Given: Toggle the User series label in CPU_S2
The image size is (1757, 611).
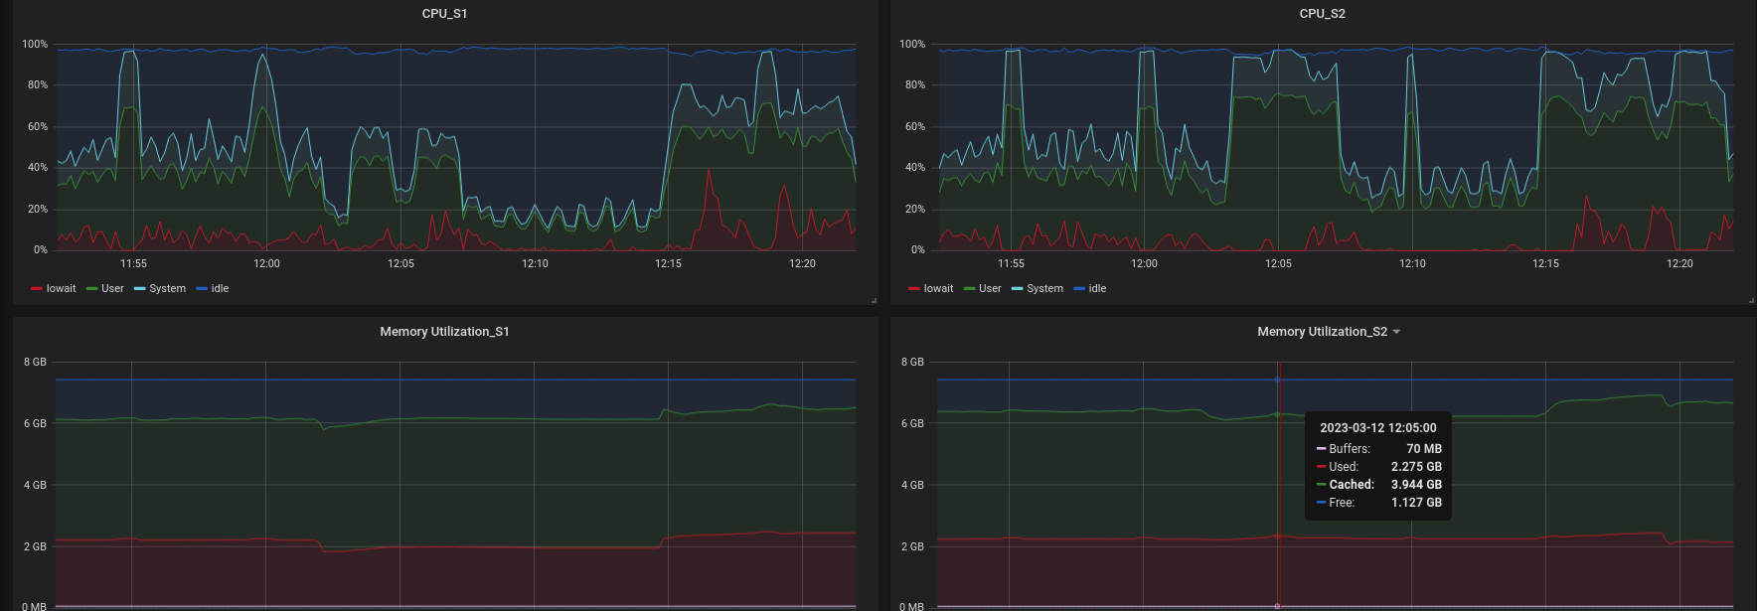Looking at the screenshot, I should pyautogui.click(x=990, y=289).
